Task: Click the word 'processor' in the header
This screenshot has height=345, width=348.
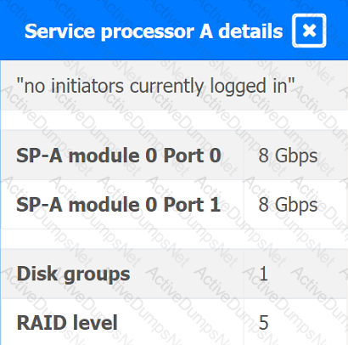Action: click(x=147, y=32)
